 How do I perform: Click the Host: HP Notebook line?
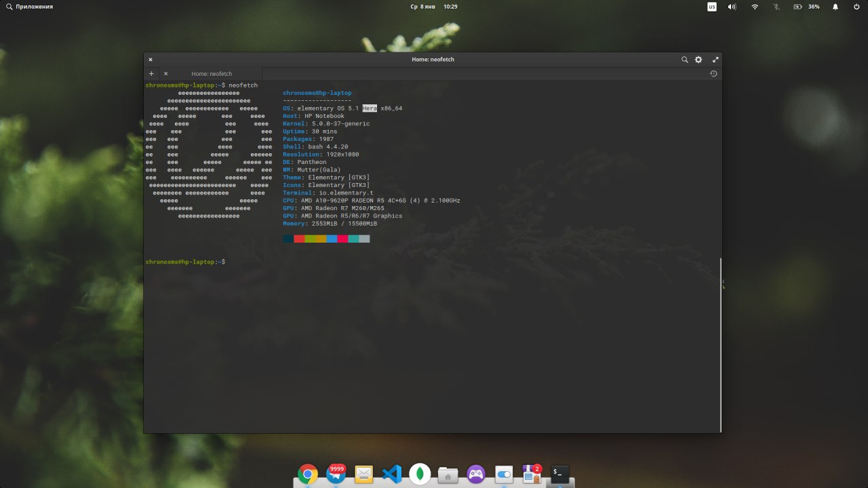coord(313,116)
